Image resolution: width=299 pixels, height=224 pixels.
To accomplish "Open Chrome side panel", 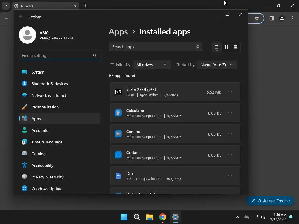I will coord(272,18).
